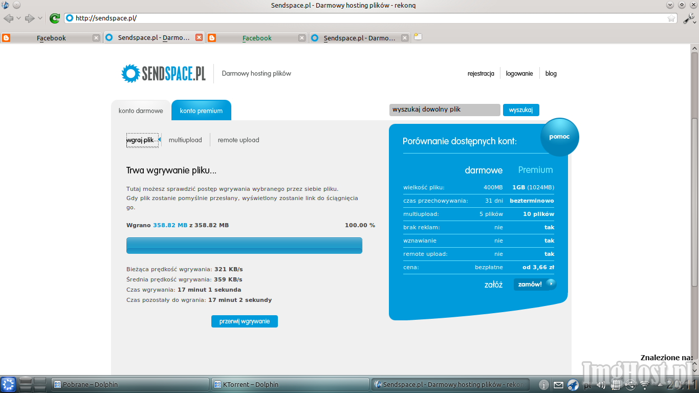This screenshot has width=699, height=393.
Task: Switch to the last Sendspace.pl tab
Action: 360,38
